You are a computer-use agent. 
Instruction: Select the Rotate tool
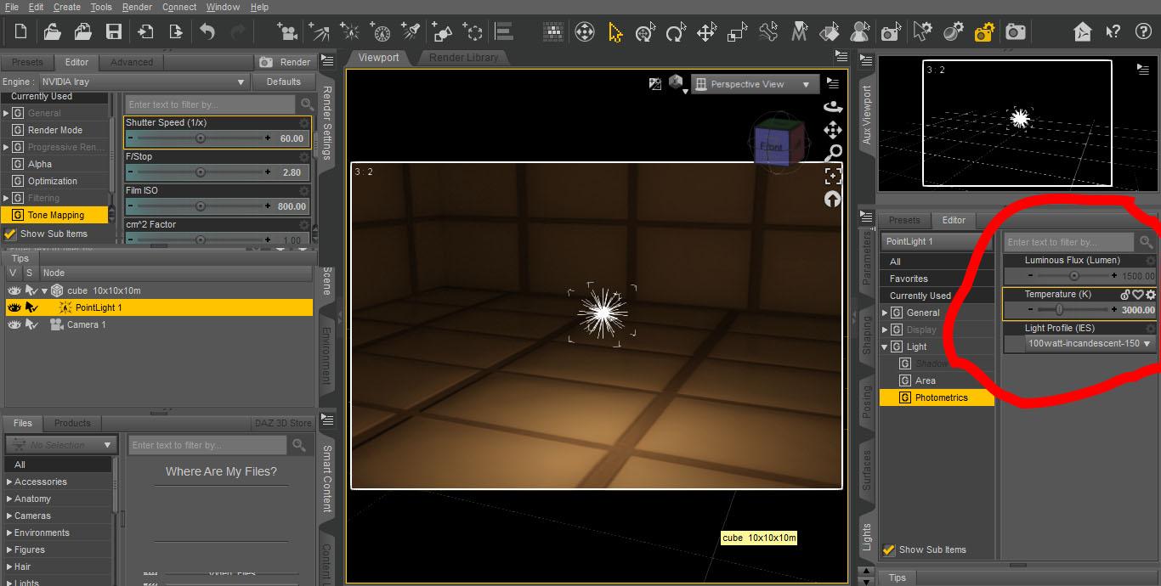[x=676, y=32]
